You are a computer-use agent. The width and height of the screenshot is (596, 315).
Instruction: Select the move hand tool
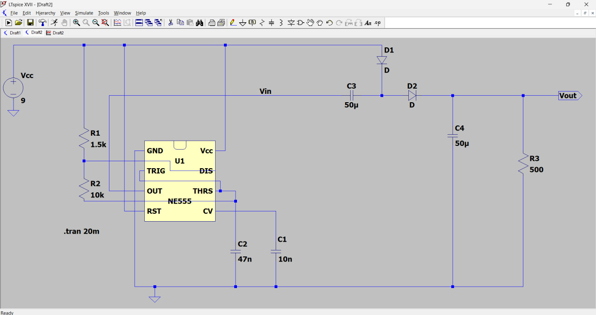point(310,22)
